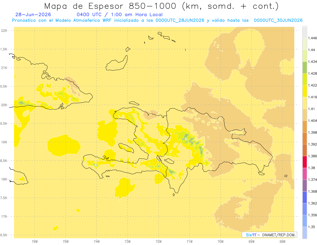
Task: Pick the grey swatch above 1.446
Action: 305,32
